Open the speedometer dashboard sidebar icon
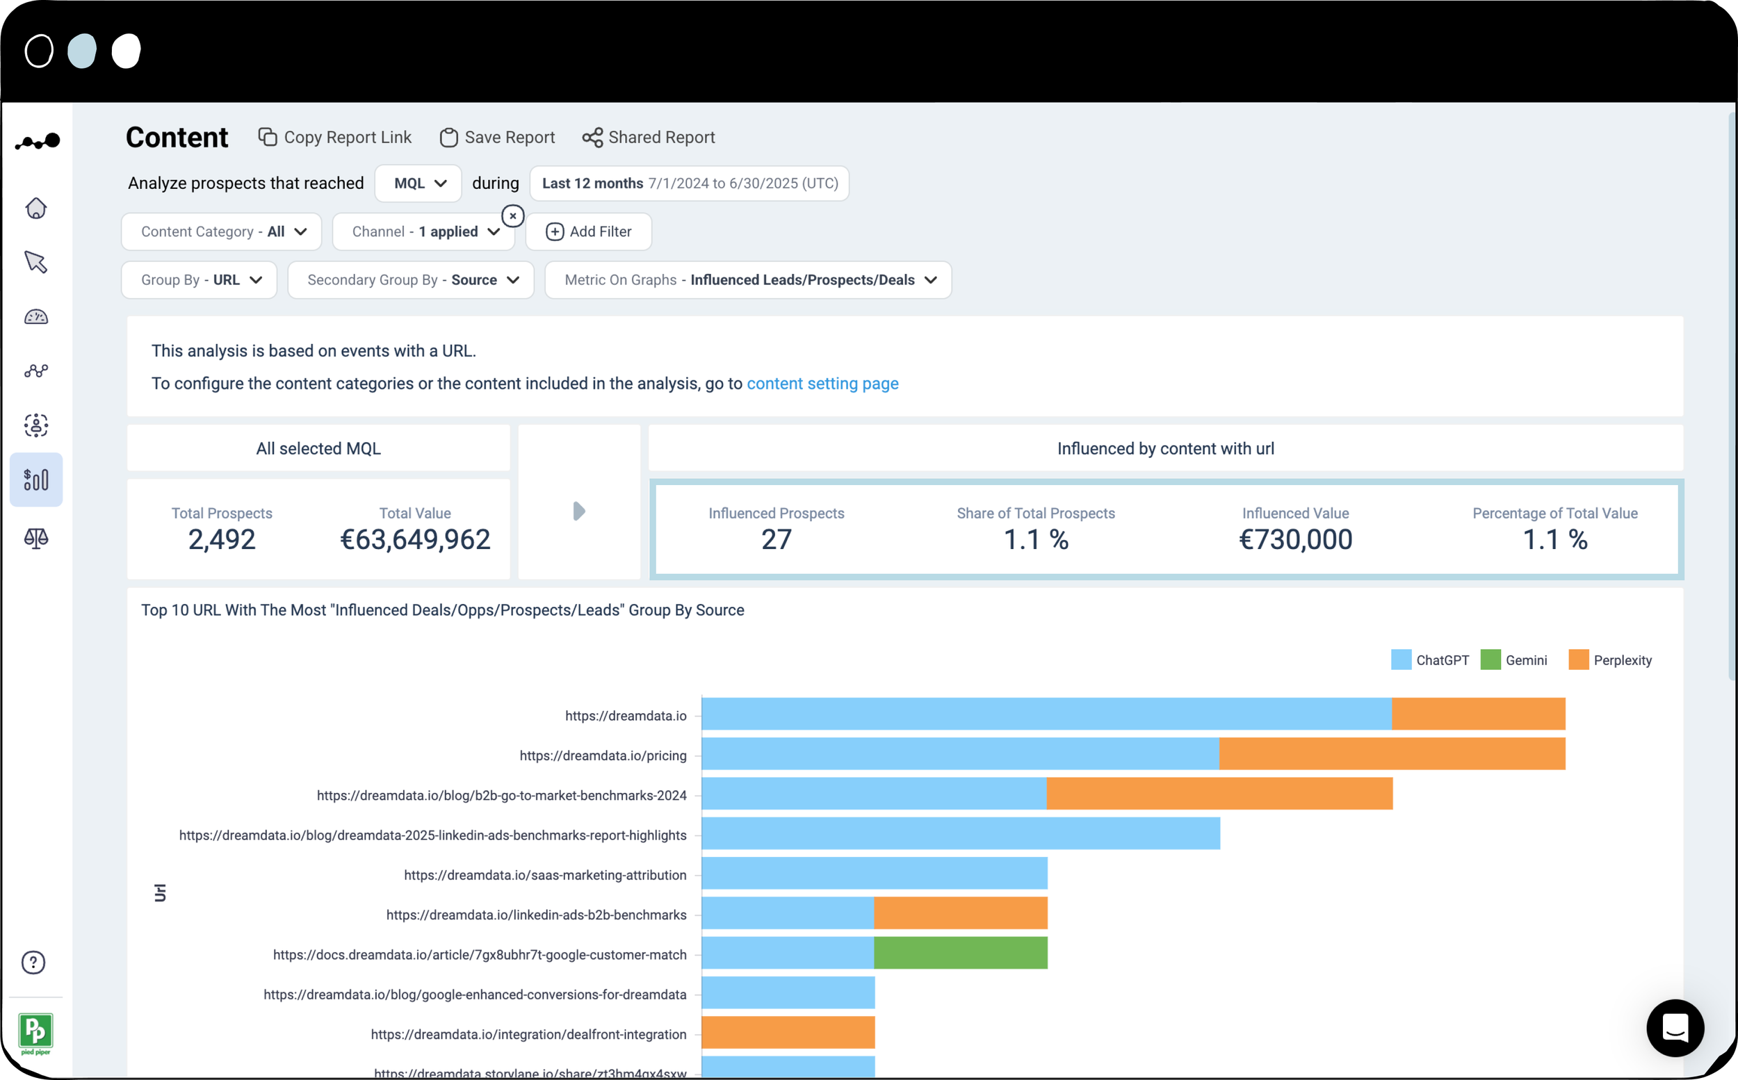The height and width of the screenshot is (1080, 1738). tap(35, 316)
